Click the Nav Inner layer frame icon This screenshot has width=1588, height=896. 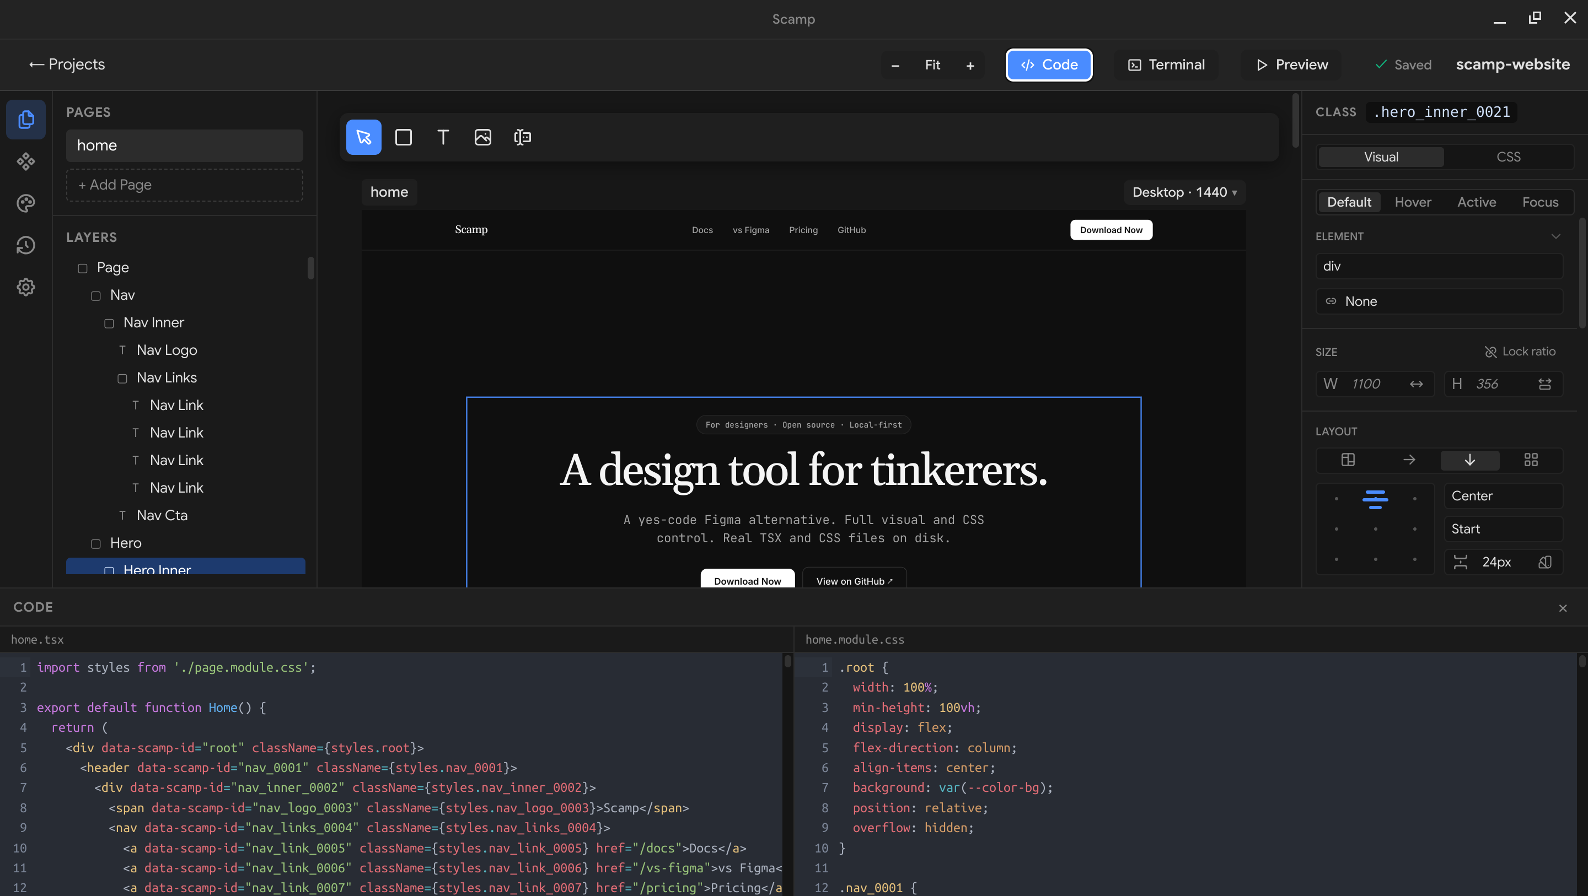point(109,323)
